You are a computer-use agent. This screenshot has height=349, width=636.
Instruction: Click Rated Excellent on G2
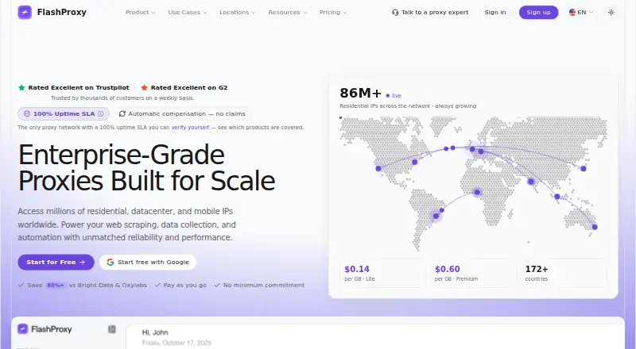[x=189, y=87]
